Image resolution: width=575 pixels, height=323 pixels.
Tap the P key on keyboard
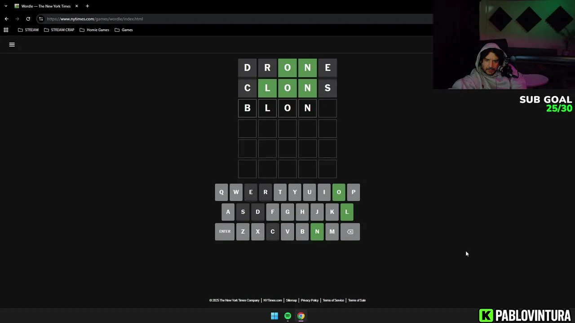click(x=354, y=192)
